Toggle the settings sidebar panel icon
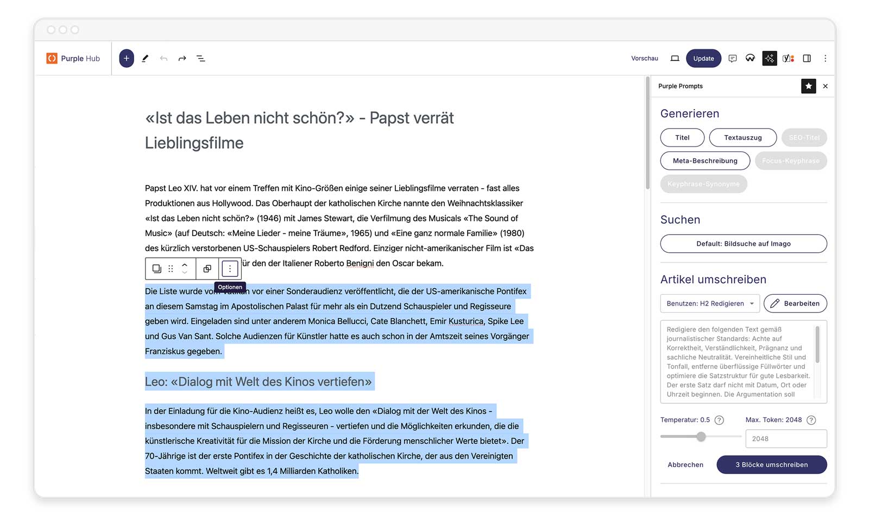This screenshot has height=521, width=869. (807, 58)
